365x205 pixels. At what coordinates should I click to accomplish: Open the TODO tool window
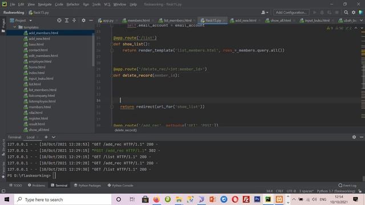click(15, 186)
